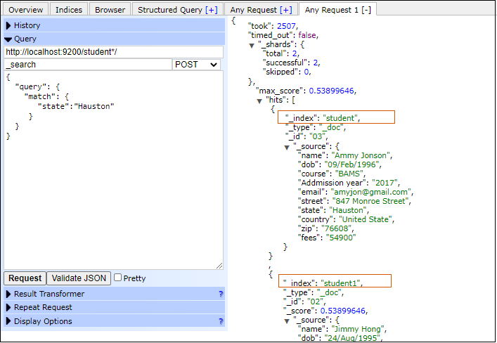The image size is (497, 343).
Task: Add a new Structured Query with [+]
Action: pyautogui.click(x=212, y=10)
